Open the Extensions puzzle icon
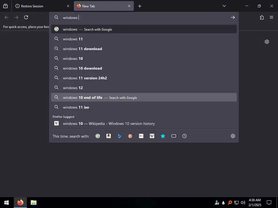278x208 pixels. click(262, 17)
